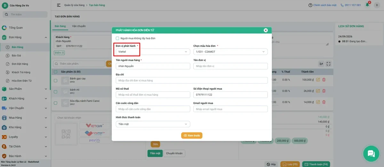The height and width of the screenshot is (167, 384).
Task: Go to Quản lý cửa hàng breadcrumb
Action: [x=74, y=5]
